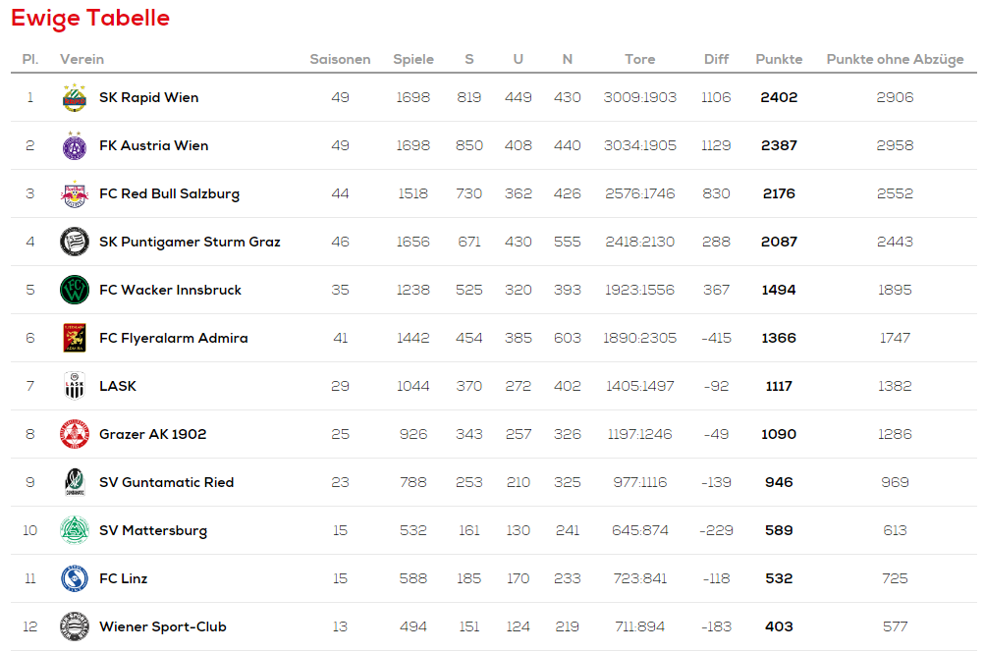Select the SV Guntamatic Ried logo
This screenshot has height=652, width=984.
tap(74, 482)
